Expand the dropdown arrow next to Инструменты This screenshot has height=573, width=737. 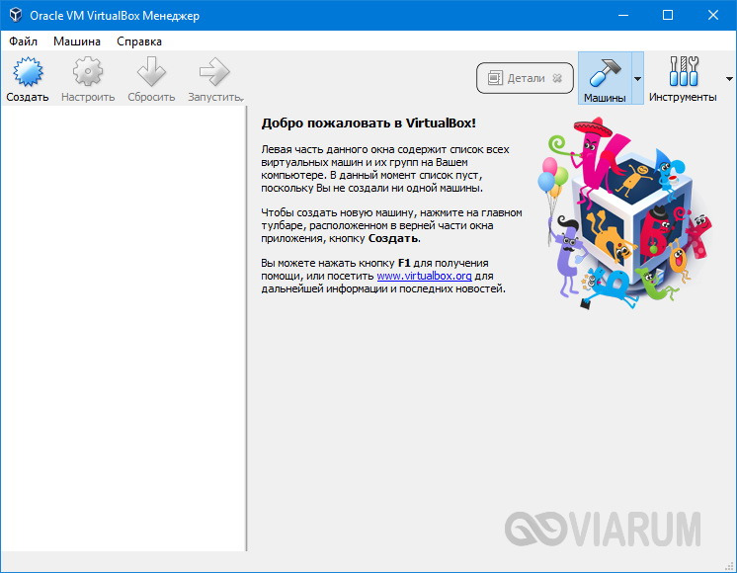729,78
